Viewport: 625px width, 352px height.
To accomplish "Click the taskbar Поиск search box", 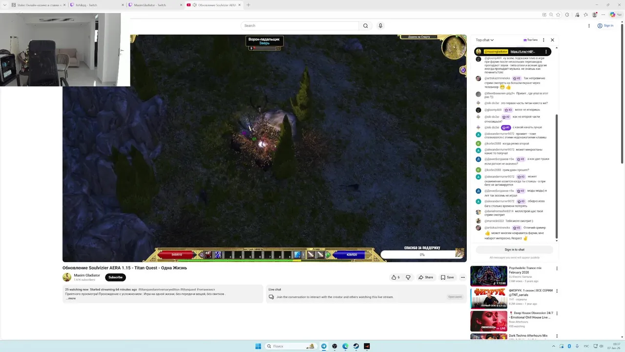I will (291, 346).
